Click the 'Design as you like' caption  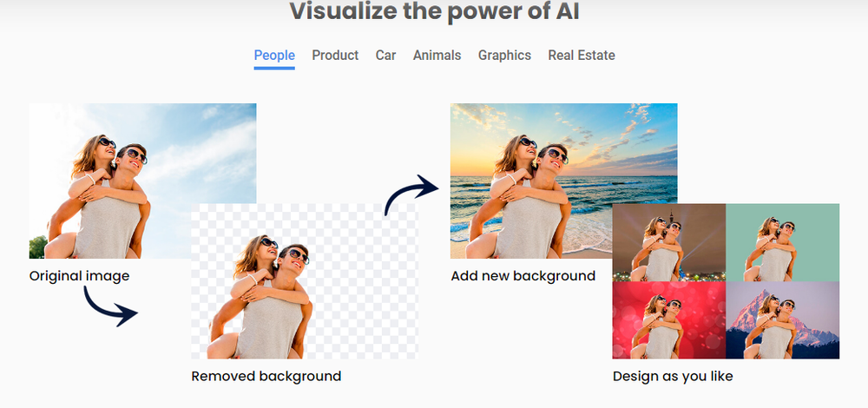click(x=673, y=377)
